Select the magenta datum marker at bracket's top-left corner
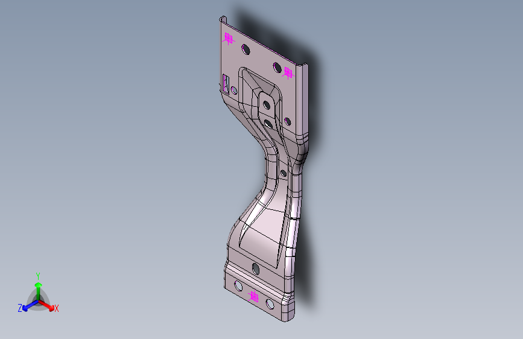Image resolution: width=523 pixels, height=339 pixels. (229, 39)
